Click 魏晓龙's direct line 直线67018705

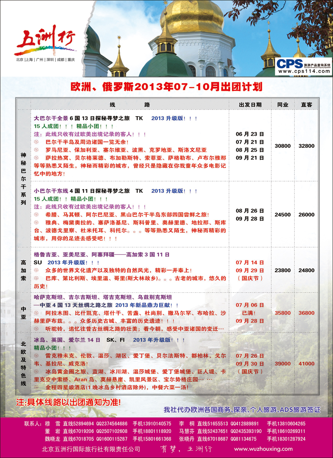click(x=78, y=439)
